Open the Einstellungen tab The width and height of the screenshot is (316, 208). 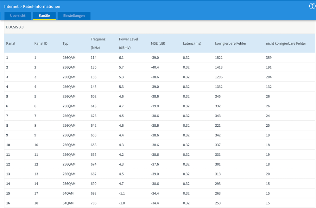pyautogui.click(x=74, y=16)
